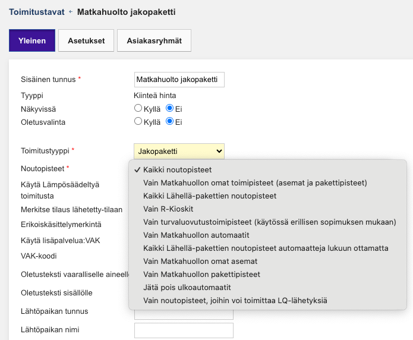Pick Lähellä-pakettien noutopisteet automaatteja lukuun ottamatta
Viewport: 413px width, 340px height.
pos(267,248)
